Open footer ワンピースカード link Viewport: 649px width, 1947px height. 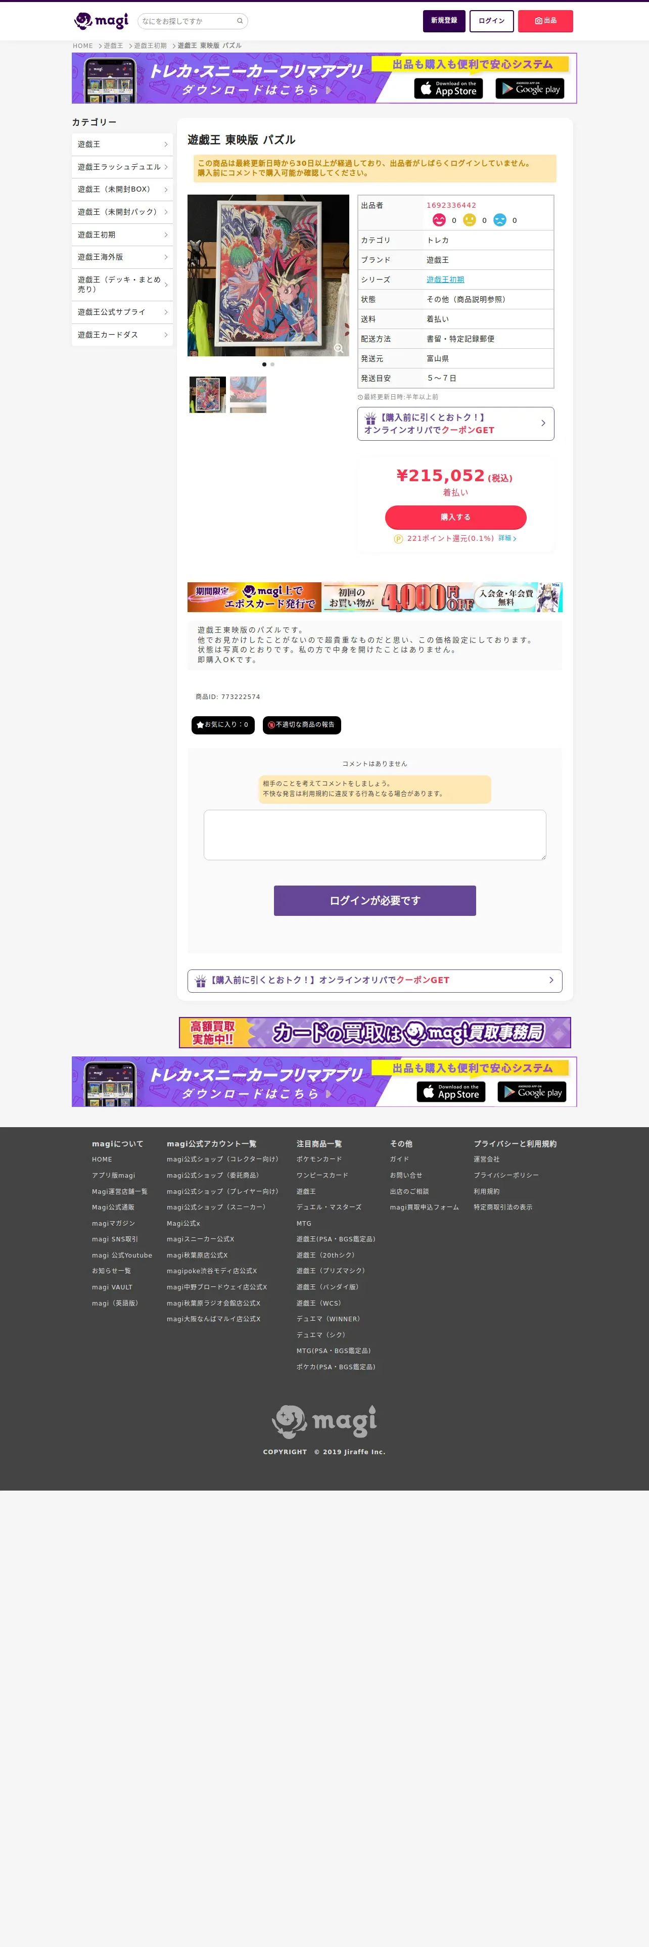coord(322,1175)
